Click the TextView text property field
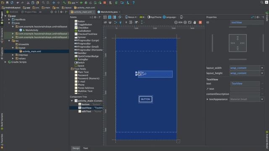The width and height of the screenshot is (269, 151). click(245, 83)
